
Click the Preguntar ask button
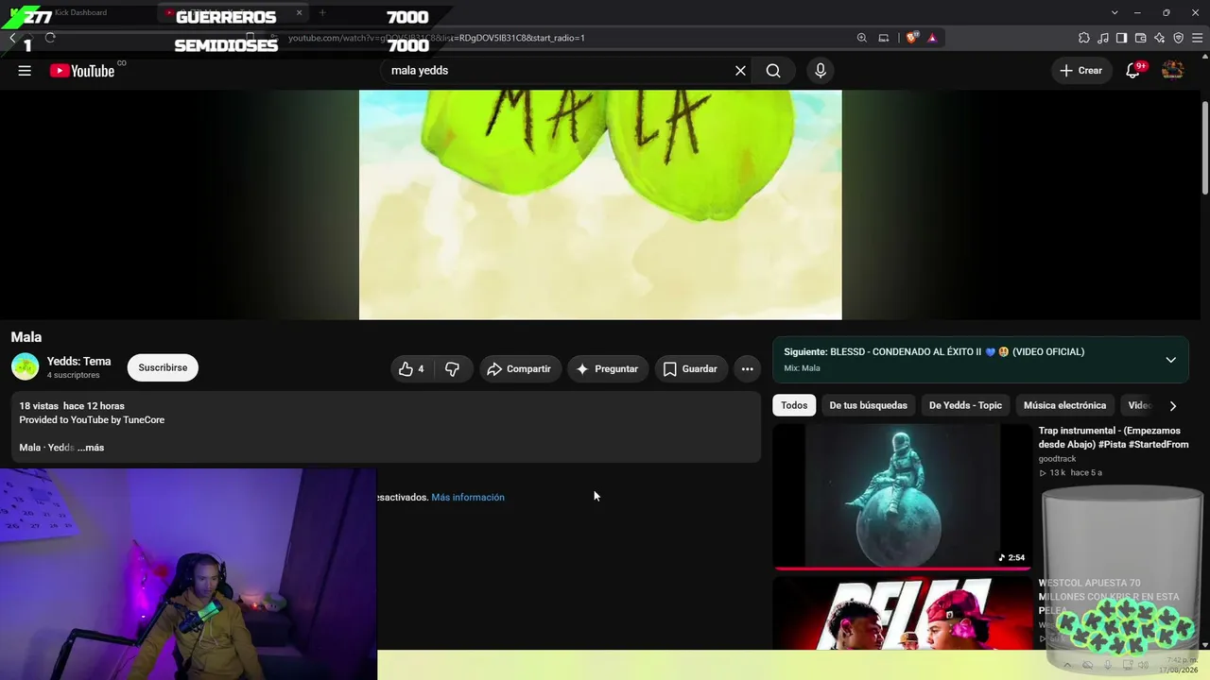pyautogui.click(x=608, y=369)
